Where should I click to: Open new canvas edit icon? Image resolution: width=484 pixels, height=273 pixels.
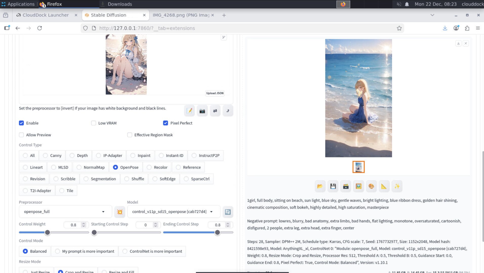(x=189, y=111)
